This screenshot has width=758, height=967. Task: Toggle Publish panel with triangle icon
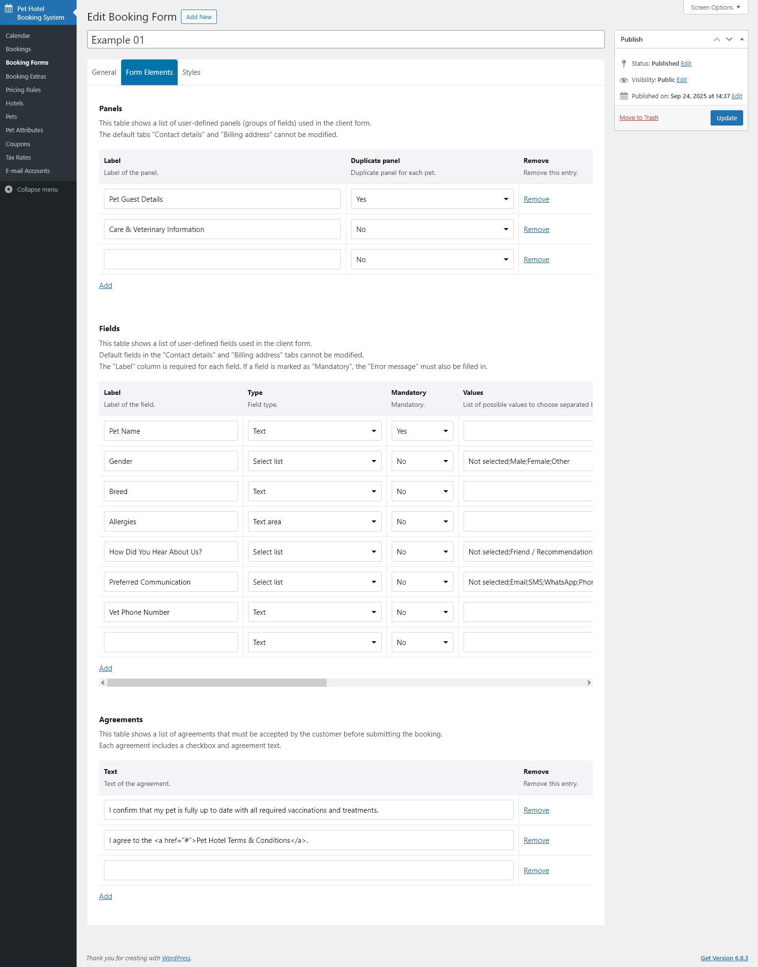pyautogui.click(x=741, y=39)
